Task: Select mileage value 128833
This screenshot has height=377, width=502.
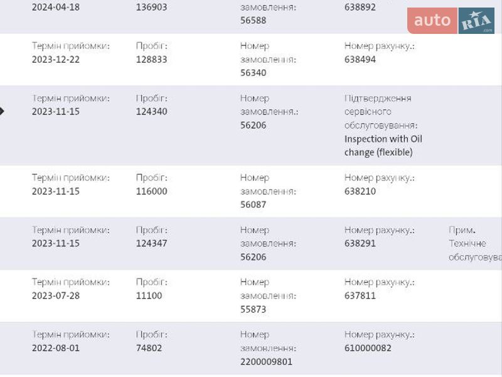Action: pos(152,60)
